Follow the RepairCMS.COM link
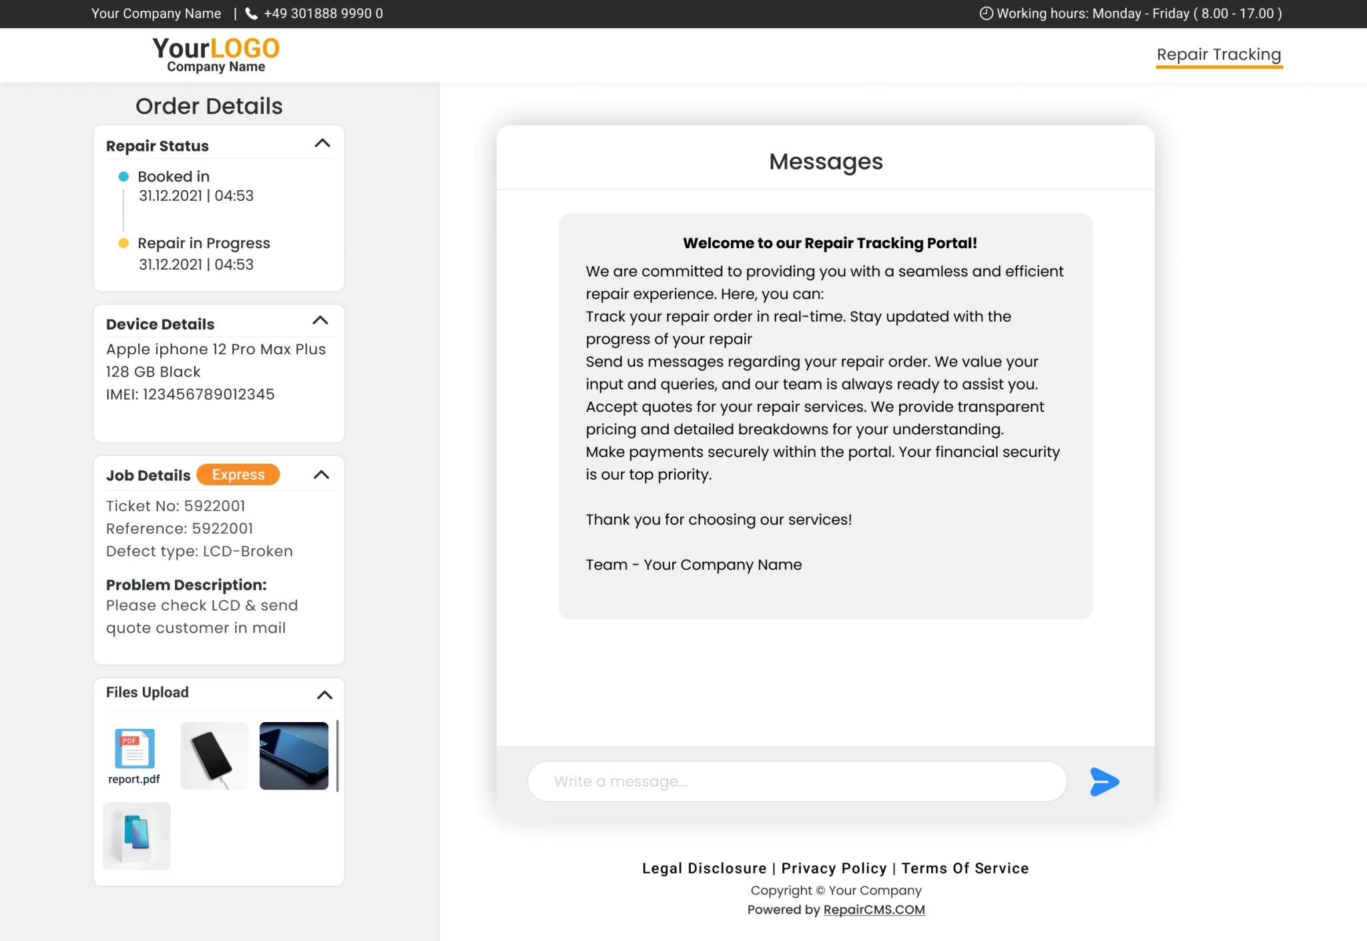Screen dimensions: 1367x941 click(874, 910)
